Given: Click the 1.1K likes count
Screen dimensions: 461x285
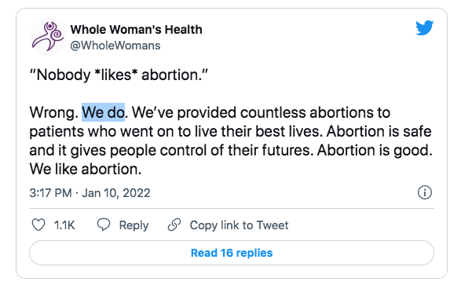Looking at the screenshot, I should 64,225.
